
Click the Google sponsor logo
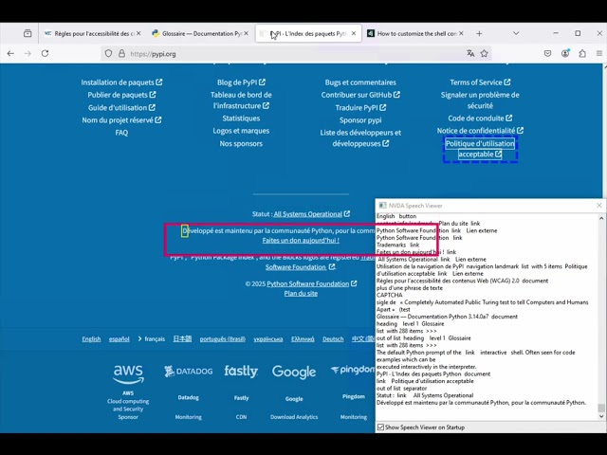[x=294, y=372]
